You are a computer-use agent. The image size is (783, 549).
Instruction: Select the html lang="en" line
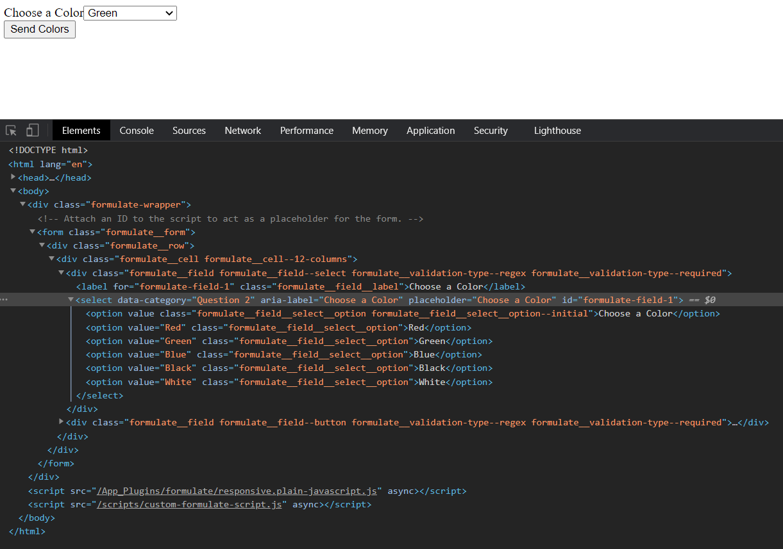tap(51, 164)
